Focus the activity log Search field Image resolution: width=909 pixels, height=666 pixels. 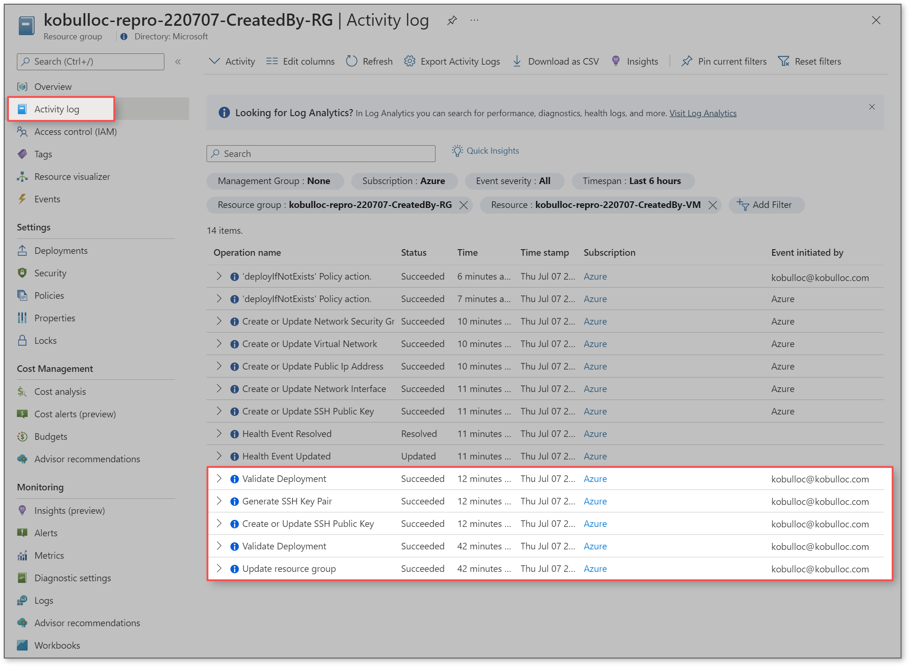[321, 154]
